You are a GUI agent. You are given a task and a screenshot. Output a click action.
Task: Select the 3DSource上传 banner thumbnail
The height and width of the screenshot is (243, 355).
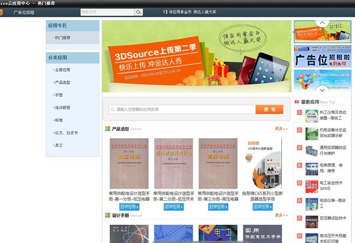(x=323, y=31)
